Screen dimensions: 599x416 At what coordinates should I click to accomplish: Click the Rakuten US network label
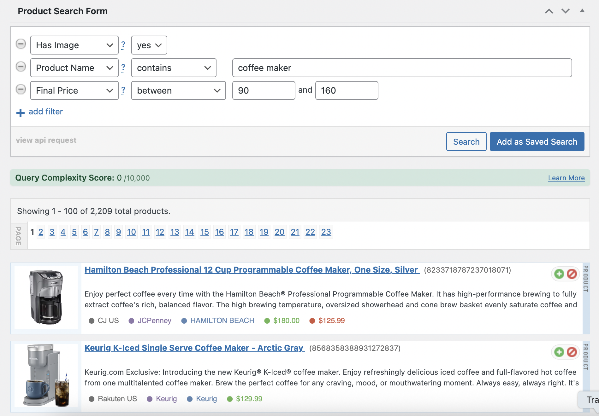click(x=117, y=399)
